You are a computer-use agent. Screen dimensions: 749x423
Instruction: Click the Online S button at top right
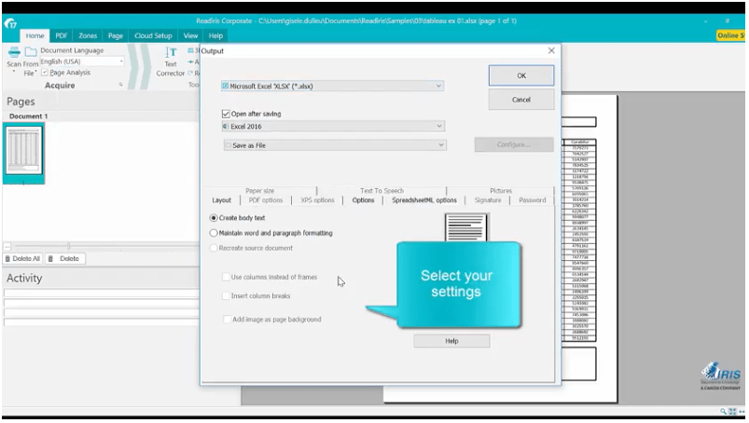[730, 35]
